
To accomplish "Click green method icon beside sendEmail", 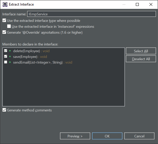I will (10, 62).
